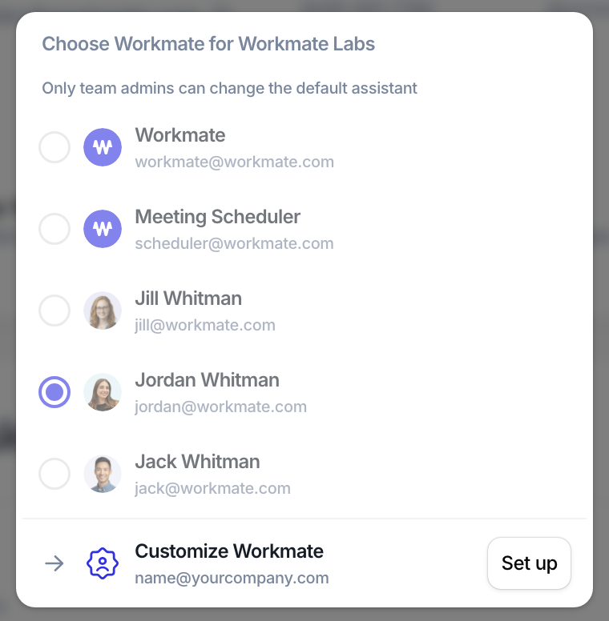This screenshot has height=621, width=609.
Task: Click the Meeting Scheduler name text
Action: point(218,217)
